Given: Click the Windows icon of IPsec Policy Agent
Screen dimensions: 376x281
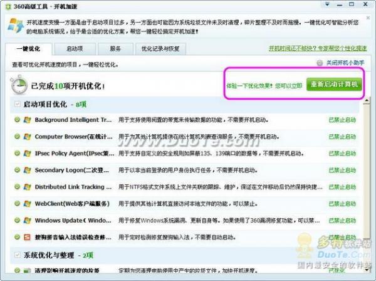Looking at the screenshot, I should [27, 153].
